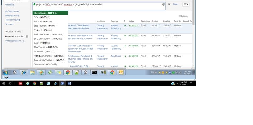The width and height of the screenshot is (253, 125).
Task: Open host notification center icon
Action: click(x=191, y=84)
